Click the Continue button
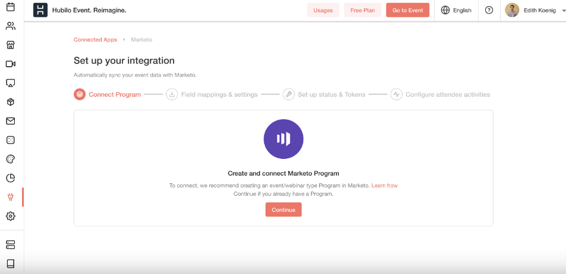Image resolution: width=566 pixels, height=274 pixels. (284, 209)
